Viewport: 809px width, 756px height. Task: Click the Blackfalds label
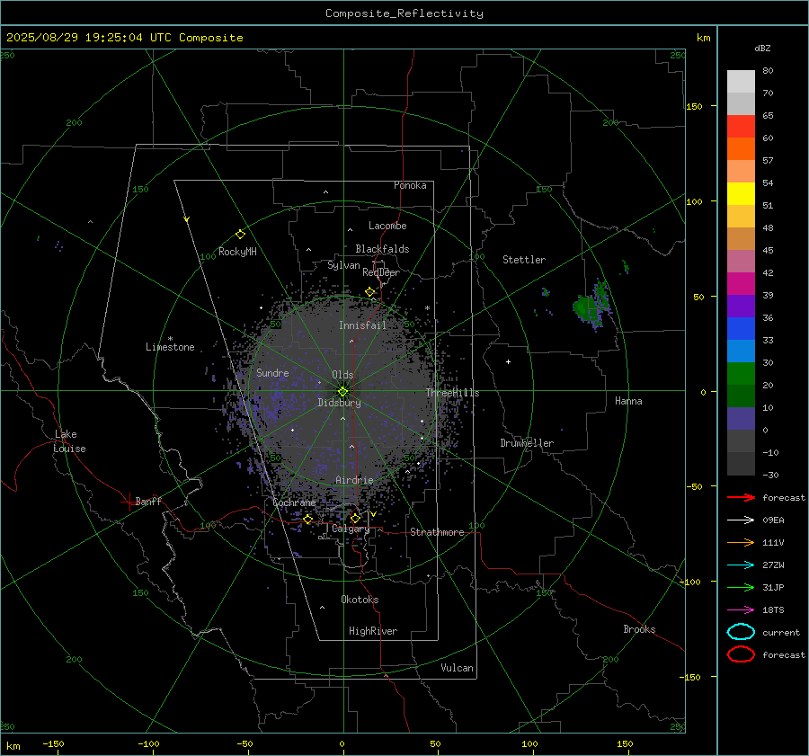382,249
